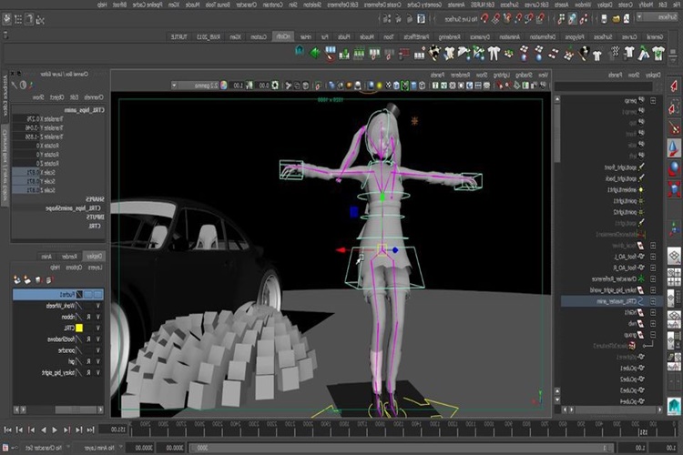This screenshot has width=683, height=455.
Task: Select spotLight_front in the Outliner
Action: [x=621, y=167]
